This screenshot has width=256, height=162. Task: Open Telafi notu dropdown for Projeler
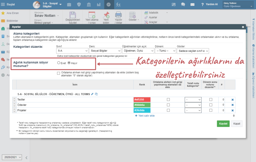tap(193, 110)
